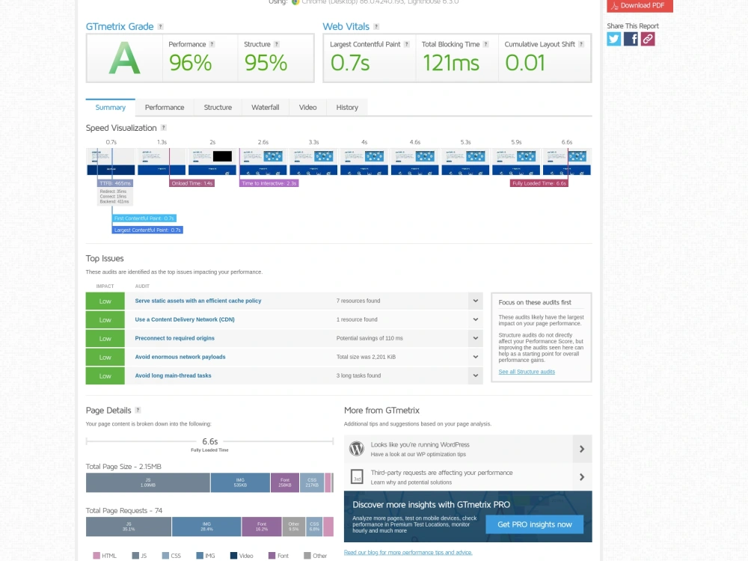This screenshot has width=748, height=561.
Task: Open Preconnect to required origins link
Action: (174, 338)
